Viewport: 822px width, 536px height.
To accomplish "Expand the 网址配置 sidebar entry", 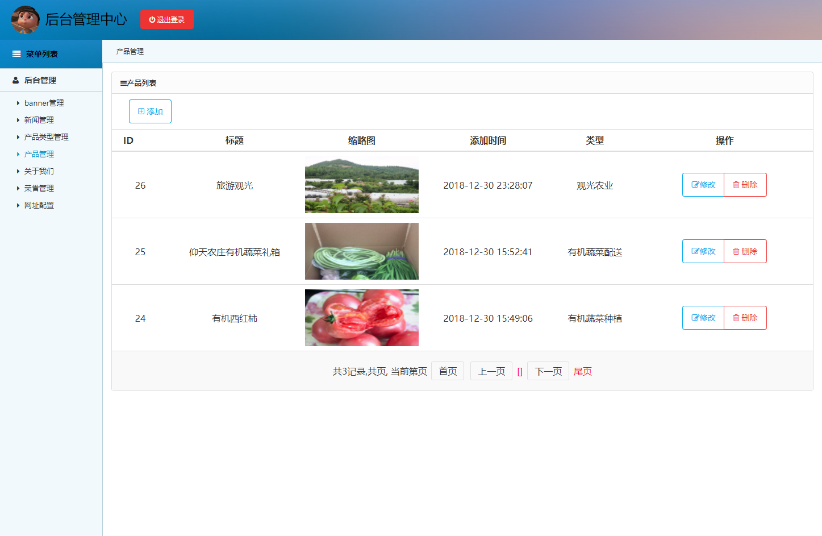I will [x=37, y=205].
